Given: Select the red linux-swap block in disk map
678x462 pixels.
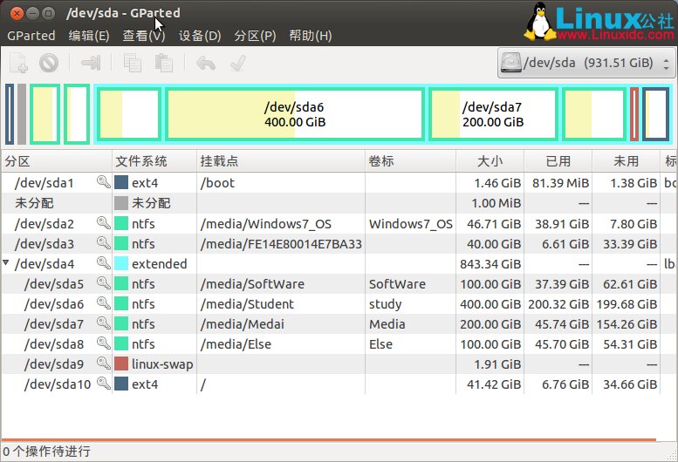Looking at the screenshot, I should click(x=633, y=114).
